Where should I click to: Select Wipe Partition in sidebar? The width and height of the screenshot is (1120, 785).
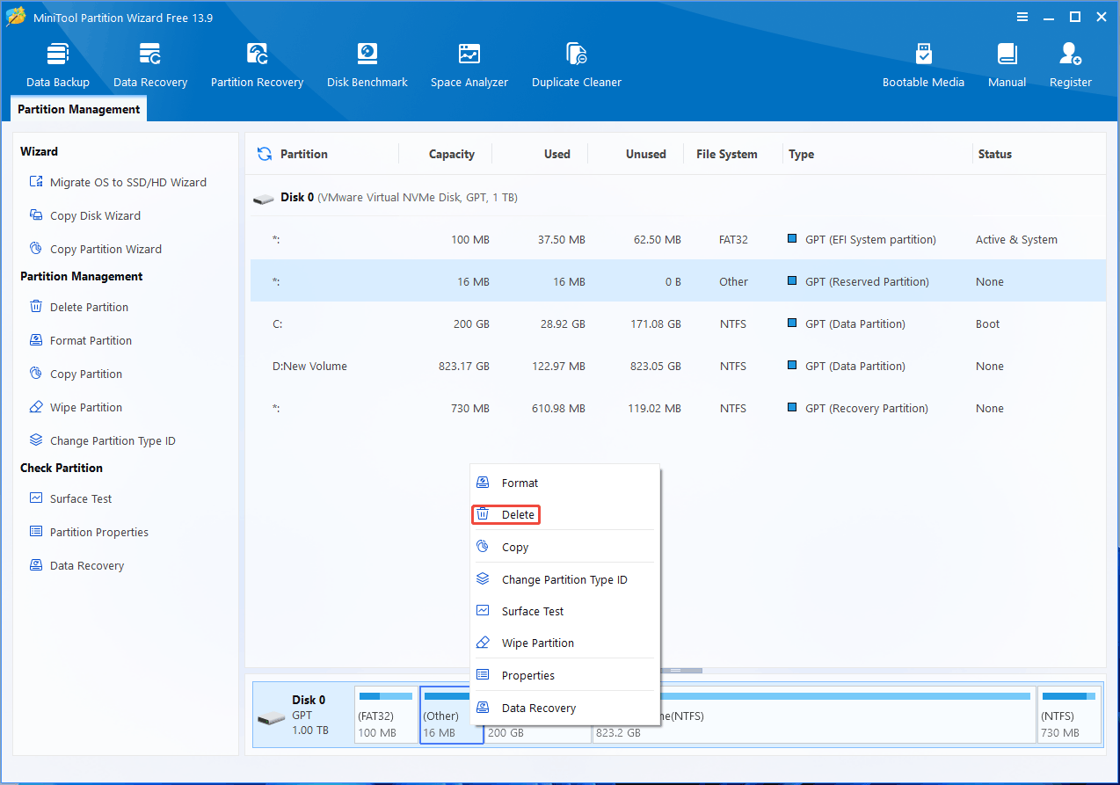click(76, 407)
